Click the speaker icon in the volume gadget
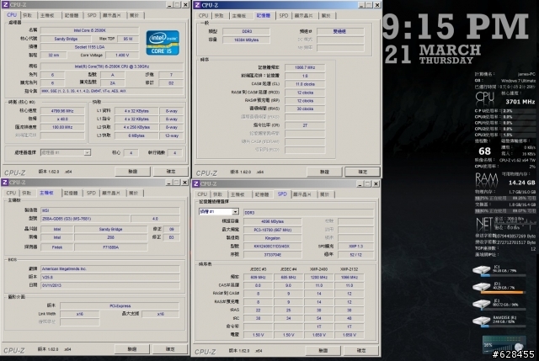539x361 pixels. point(519,346)
